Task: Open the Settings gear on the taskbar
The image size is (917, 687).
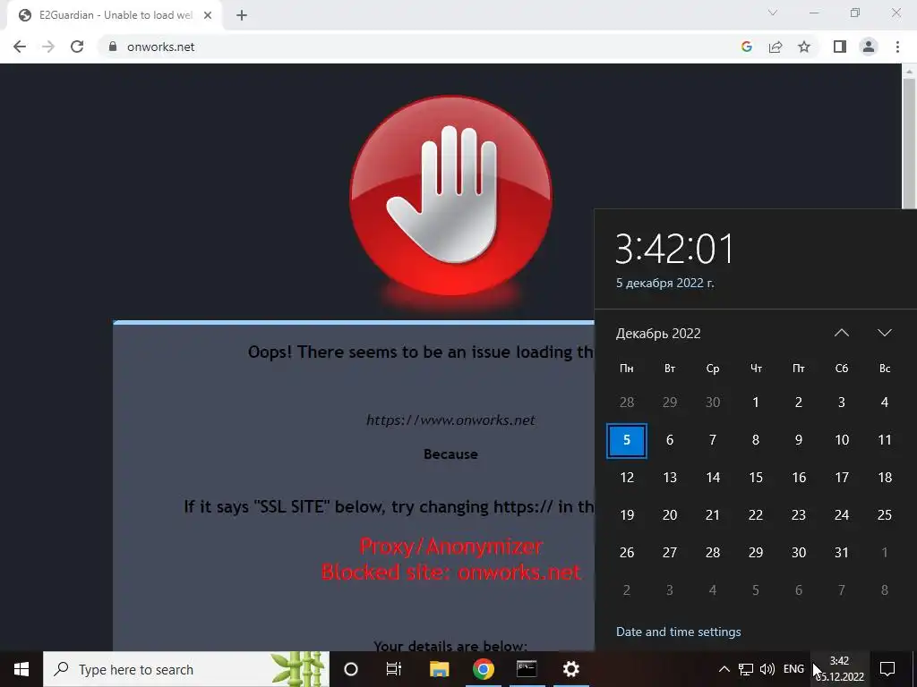Action: pyautogui.click(x=570, y=669)
